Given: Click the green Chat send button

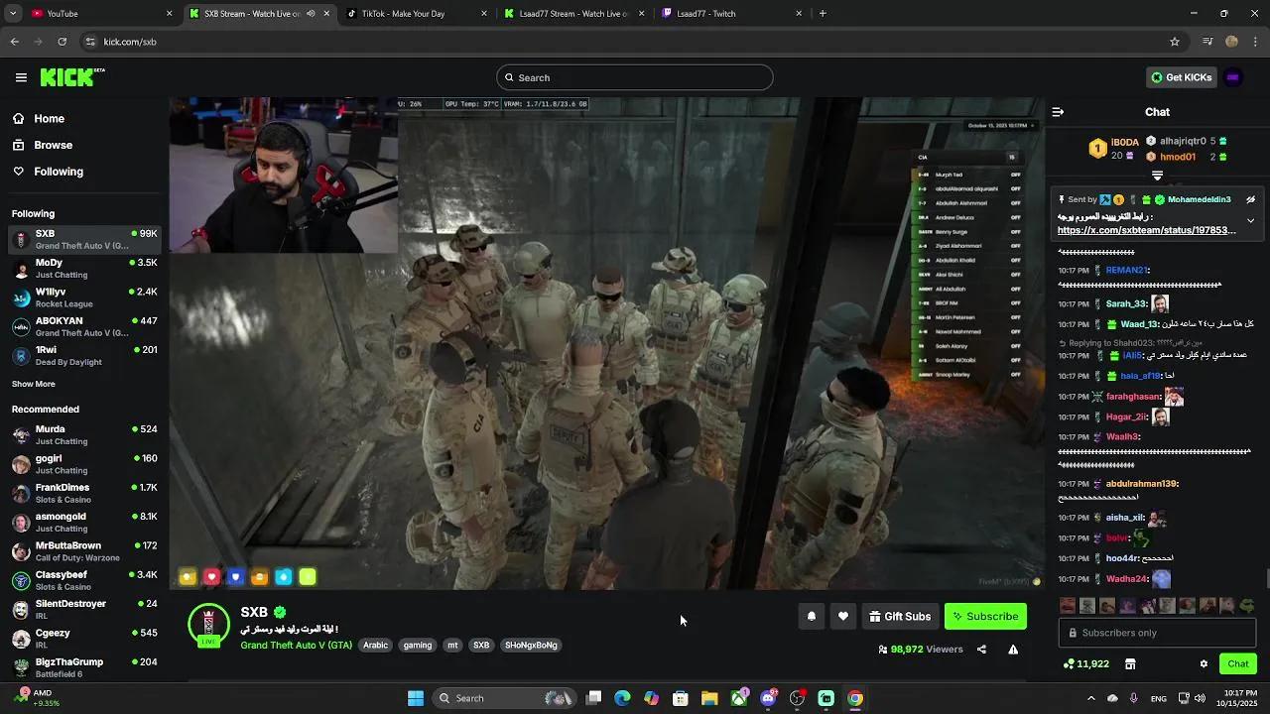Looking at the screenshot, I should click(1238, 664).
